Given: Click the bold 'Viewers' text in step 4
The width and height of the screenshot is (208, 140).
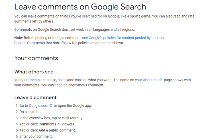Looking at the screenshot, I should pyautogui.click(x=68, y=124).
